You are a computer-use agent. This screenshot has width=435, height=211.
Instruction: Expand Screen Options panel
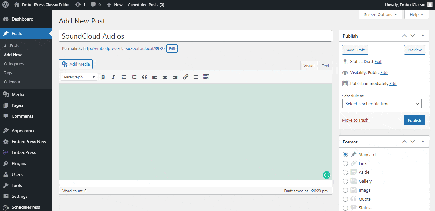click(380, 14)
